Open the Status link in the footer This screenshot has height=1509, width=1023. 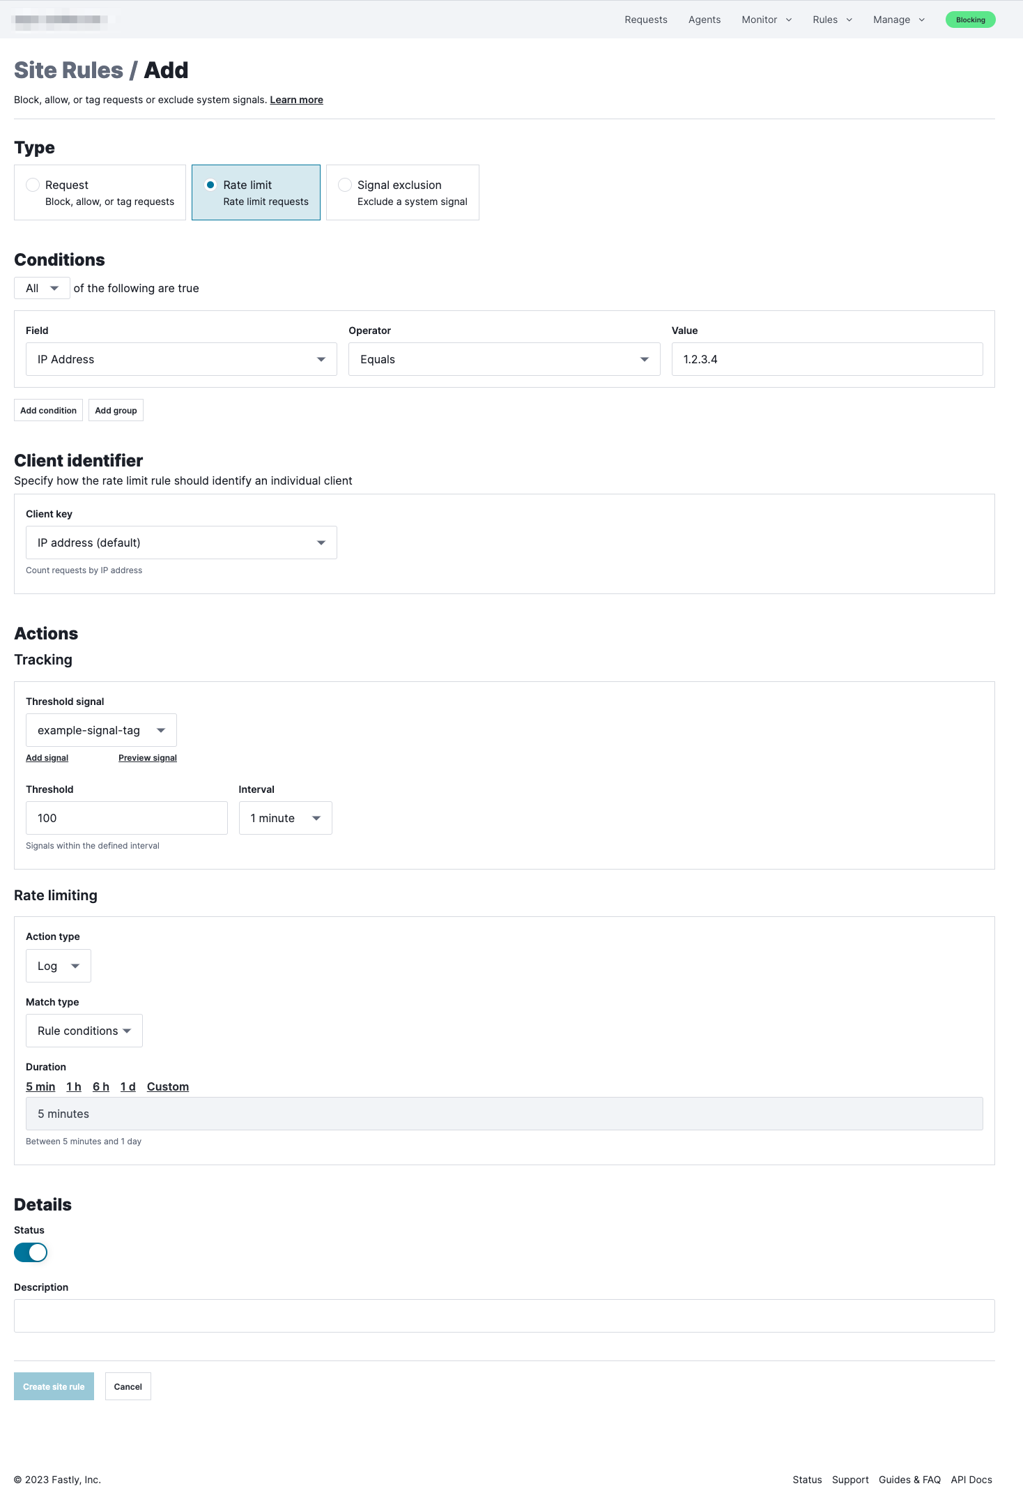tap(807, 1480)
